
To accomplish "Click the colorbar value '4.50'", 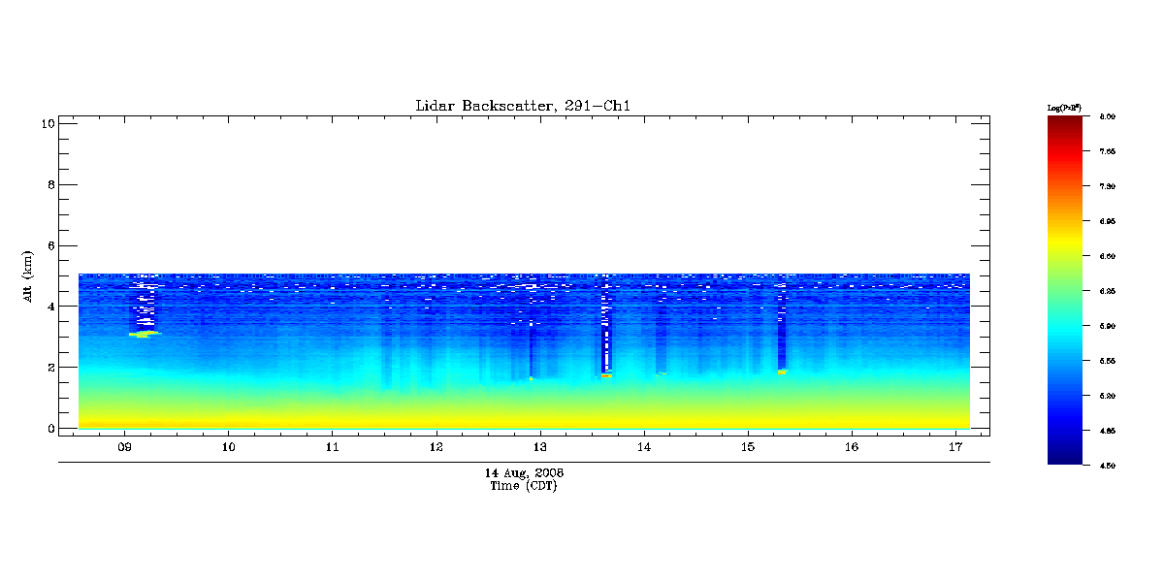I will point(1108,466).
